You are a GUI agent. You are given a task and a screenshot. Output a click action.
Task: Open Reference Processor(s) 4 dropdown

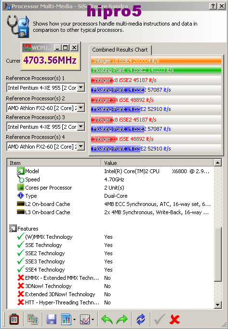(x=81, y=146)
